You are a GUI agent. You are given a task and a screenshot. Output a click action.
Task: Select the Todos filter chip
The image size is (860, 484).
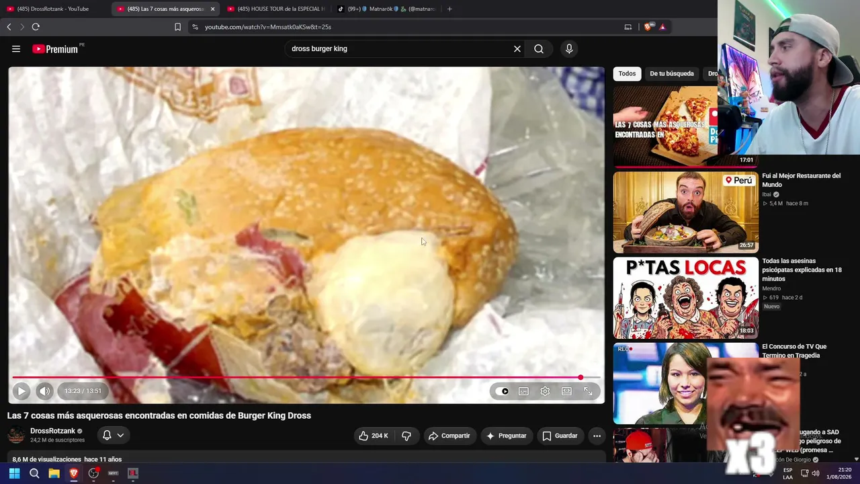627,73
